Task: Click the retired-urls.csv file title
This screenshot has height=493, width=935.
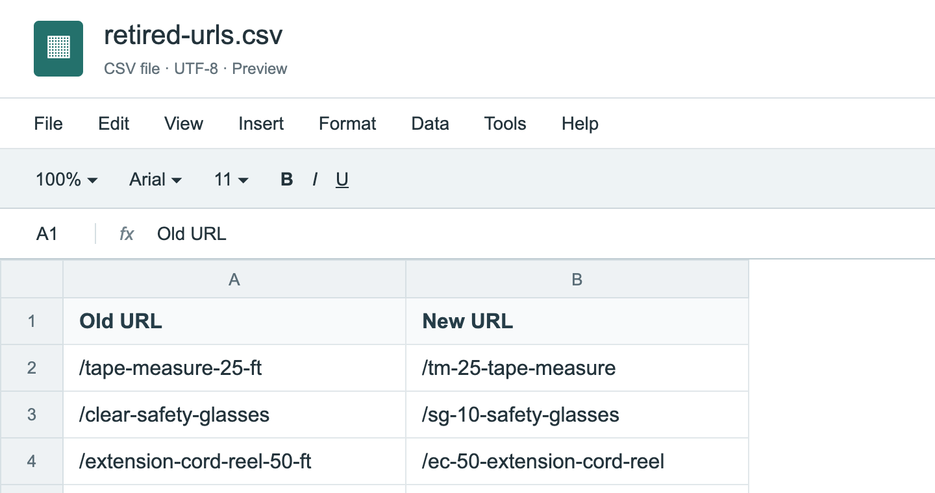Action: 193,36
